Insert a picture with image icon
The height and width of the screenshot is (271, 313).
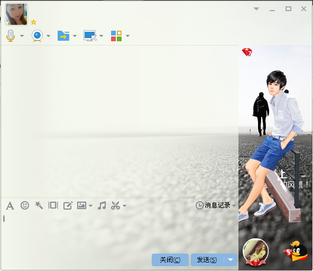(x=81, y=205)
